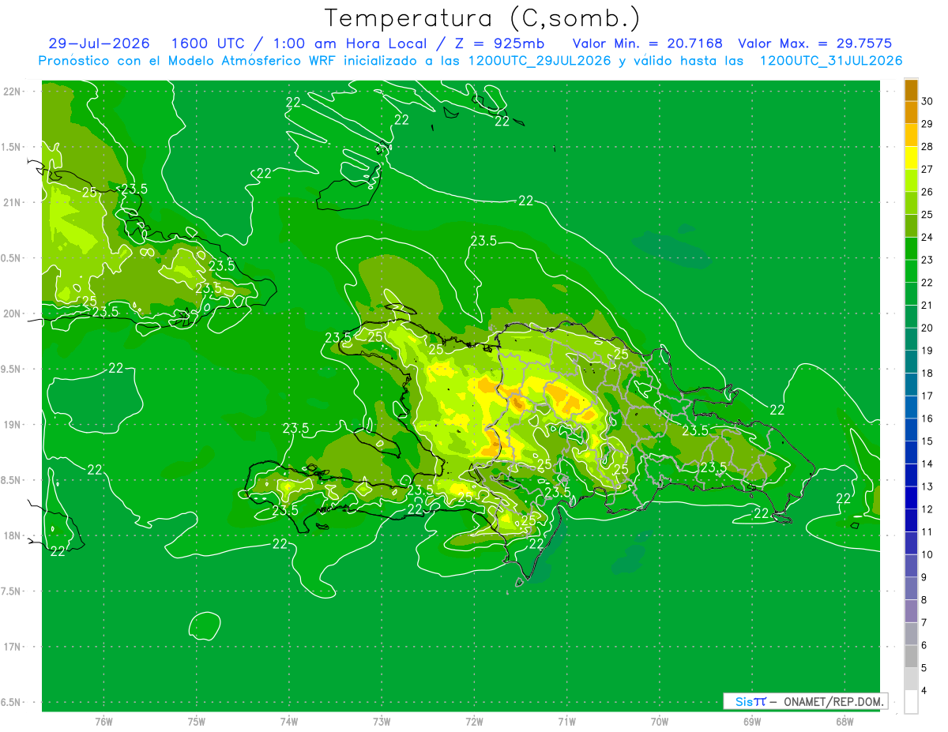Click the "20N" latitude axis label
The width and height of the screenshot is (948, 732).
click(13, 313)
